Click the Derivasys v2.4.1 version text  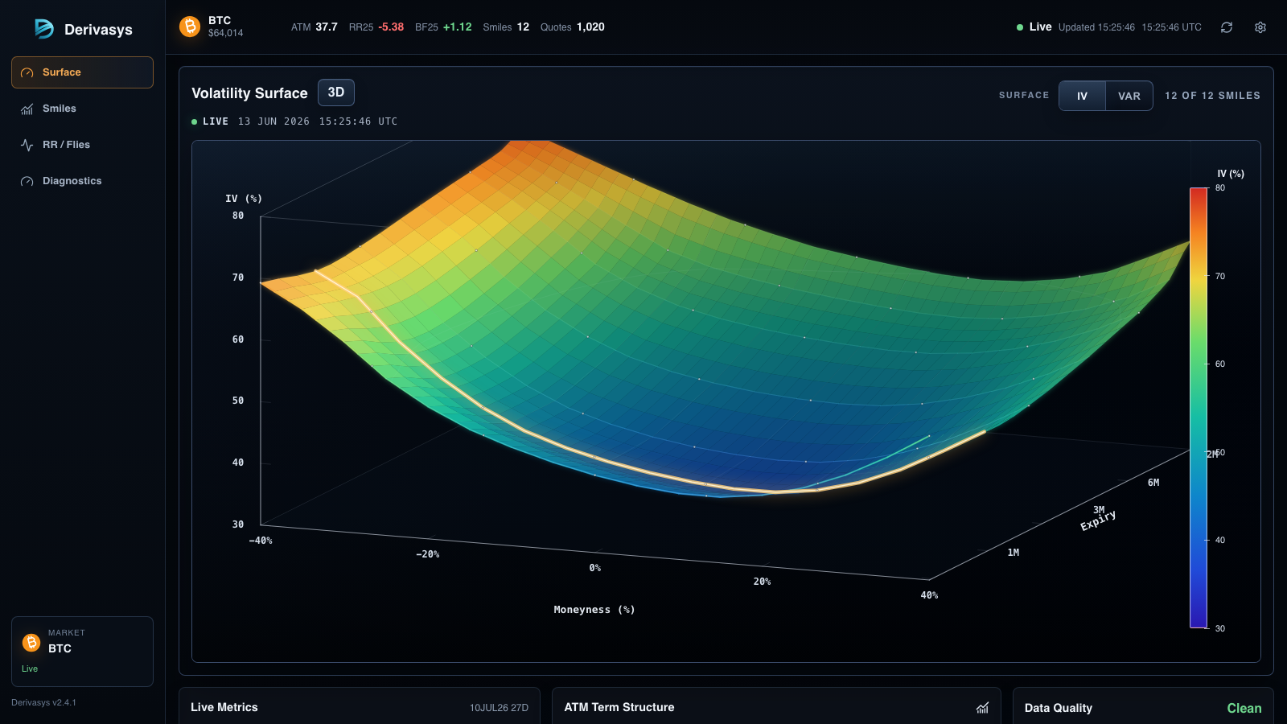pos(43,702)
